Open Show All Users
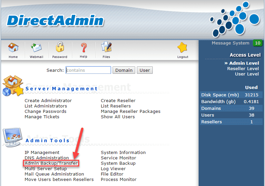 pyautogui.click(x=118, y=117)
